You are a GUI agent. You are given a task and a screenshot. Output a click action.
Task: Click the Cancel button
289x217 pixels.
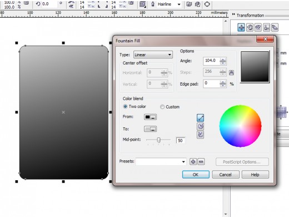tap(226, 175)
